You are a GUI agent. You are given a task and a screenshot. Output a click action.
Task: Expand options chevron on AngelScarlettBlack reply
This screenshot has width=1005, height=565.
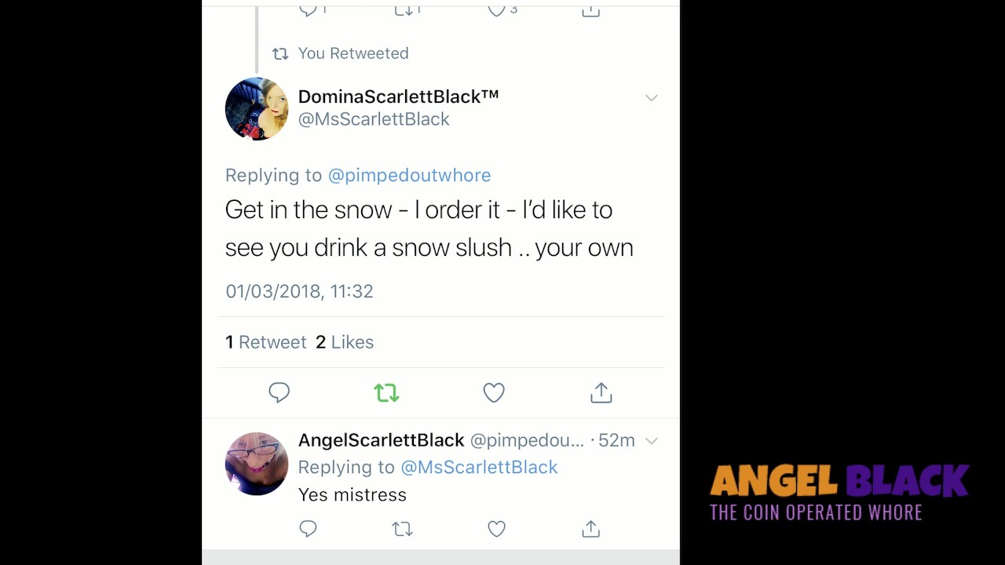pos(651,441)
